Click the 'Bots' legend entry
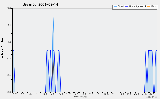Viewport: 160px width, 99px height. pos(152,6)
